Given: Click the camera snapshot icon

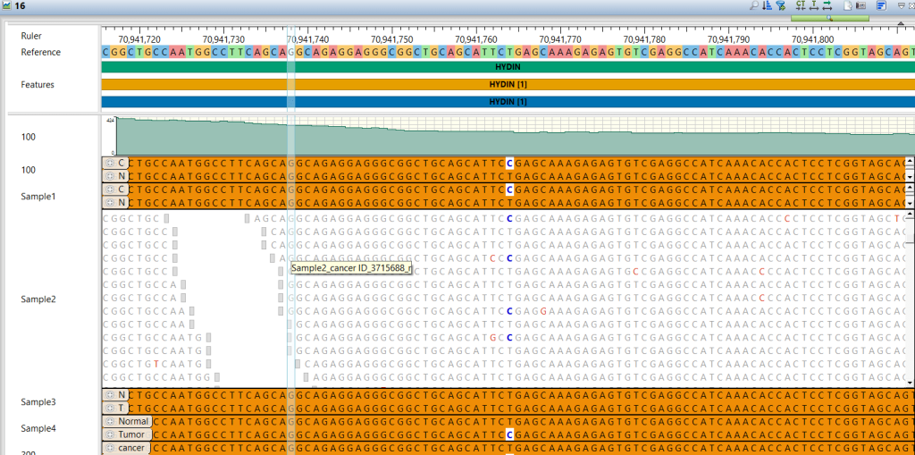Looking at the screenshot, I should [860, 6].
